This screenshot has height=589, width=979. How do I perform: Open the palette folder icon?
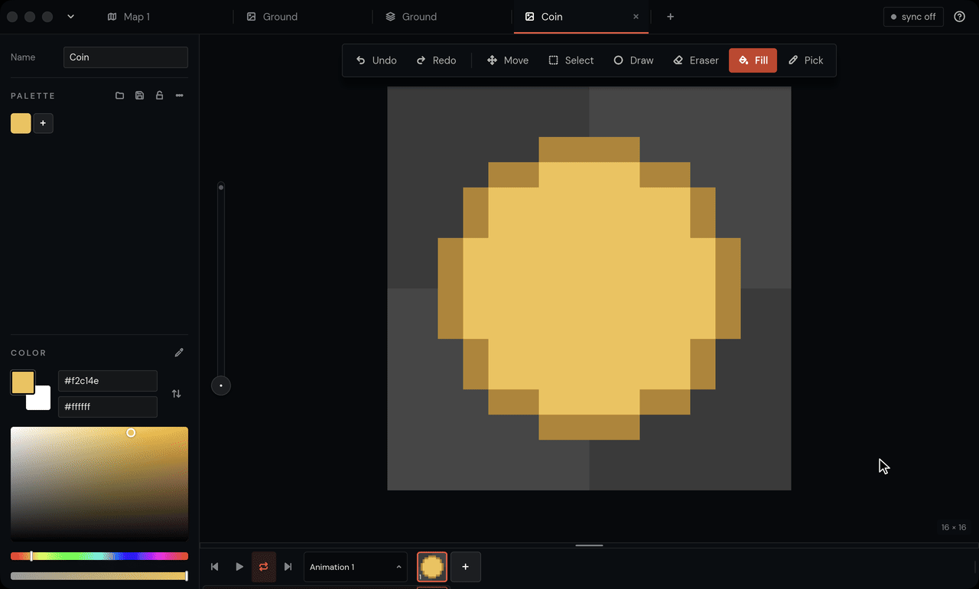pos(119,96)
